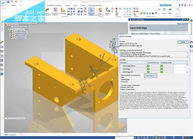Click Licensed For Use check for Solid Edge row
This screenshot has height=139, width=193.
[148, 69]
